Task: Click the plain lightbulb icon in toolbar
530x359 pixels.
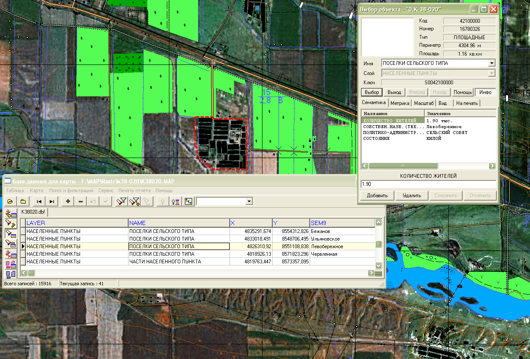Action: tap(162, 201)
